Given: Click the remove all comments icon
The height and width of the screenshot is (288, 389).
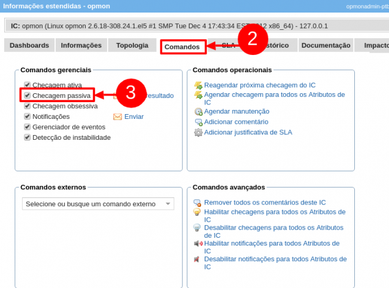Looking at the screenshot, I should pyautogui.click(x=197, y=203).
